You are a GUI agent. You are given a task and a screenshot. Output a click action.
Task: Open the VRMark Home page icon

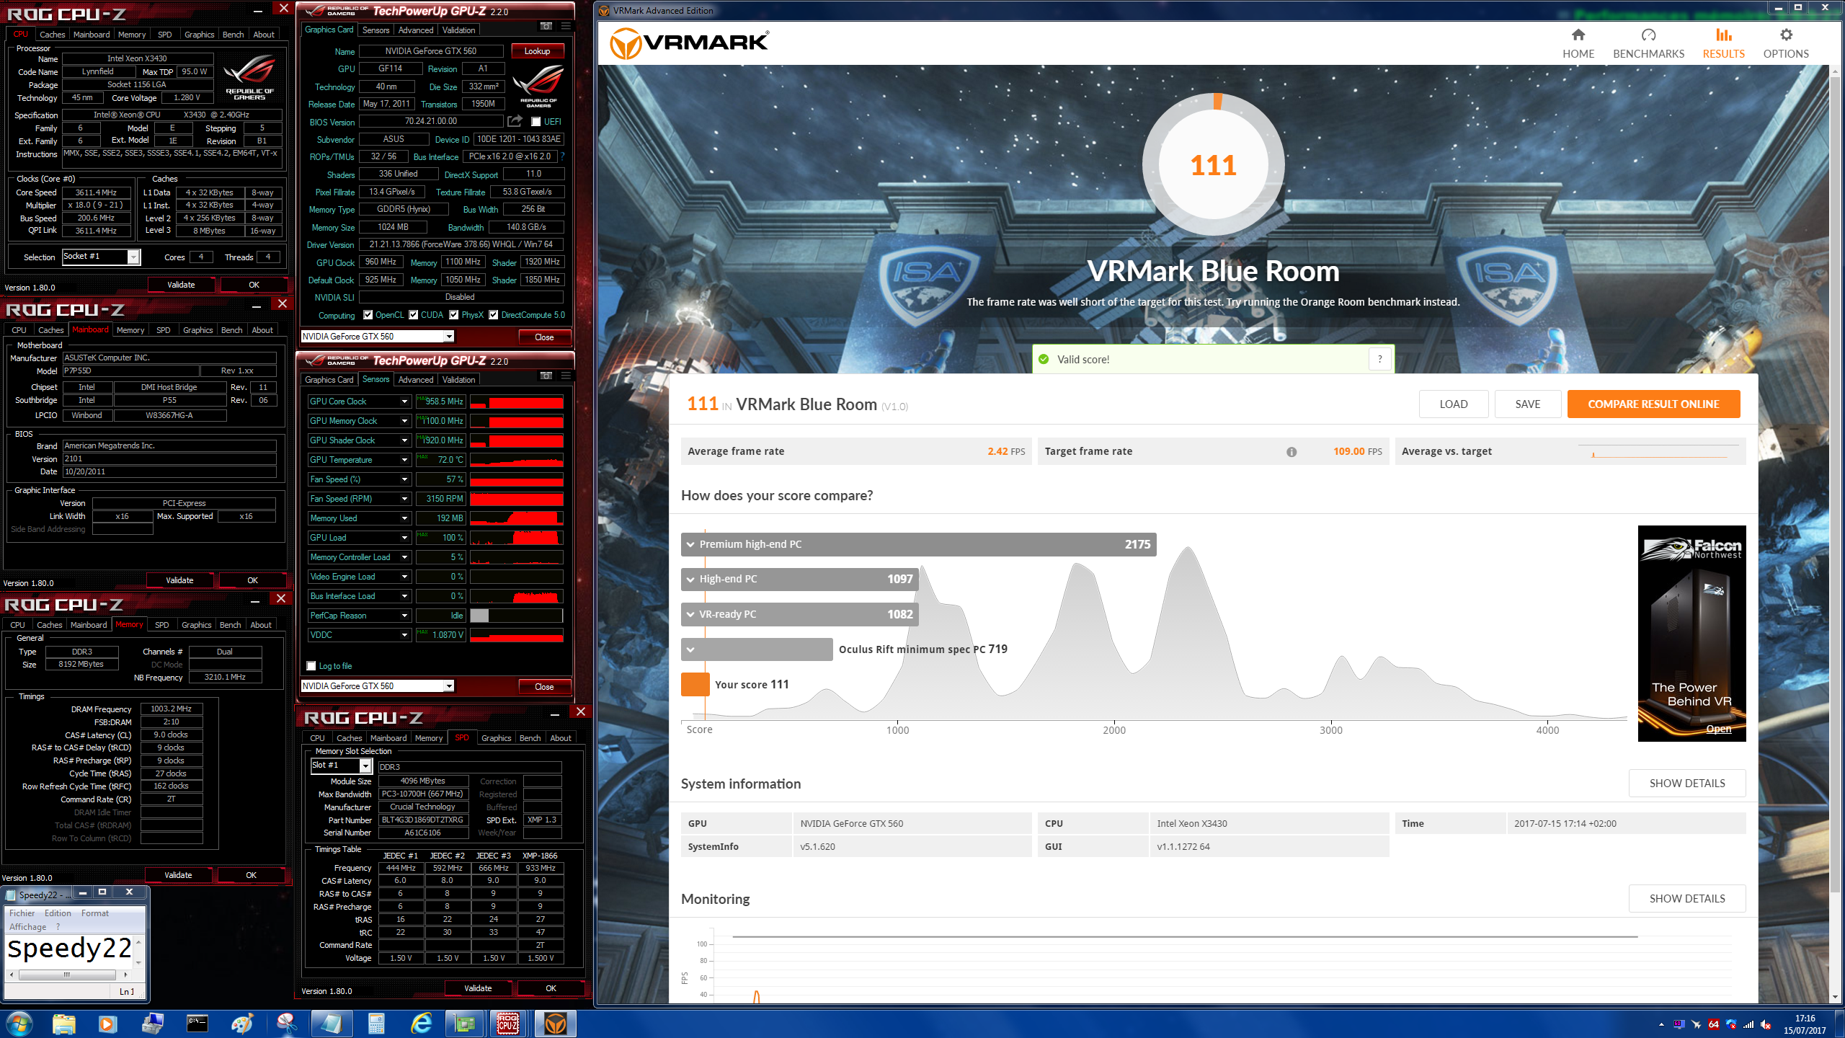1578,35
